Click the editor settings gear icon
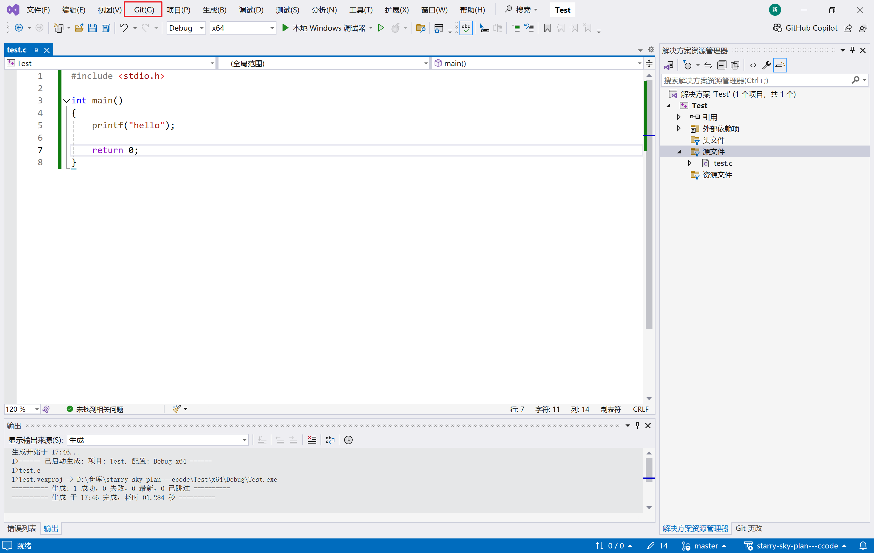The height and width of the screenshot is (553, 874). coord(651,49)
